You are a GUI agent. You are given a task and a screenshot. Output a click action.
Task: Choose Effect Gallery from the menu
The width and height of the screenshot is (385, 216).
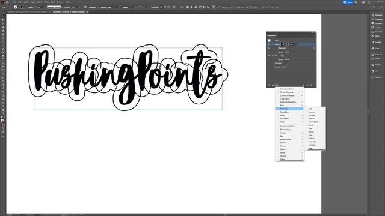tap(289, 130)
